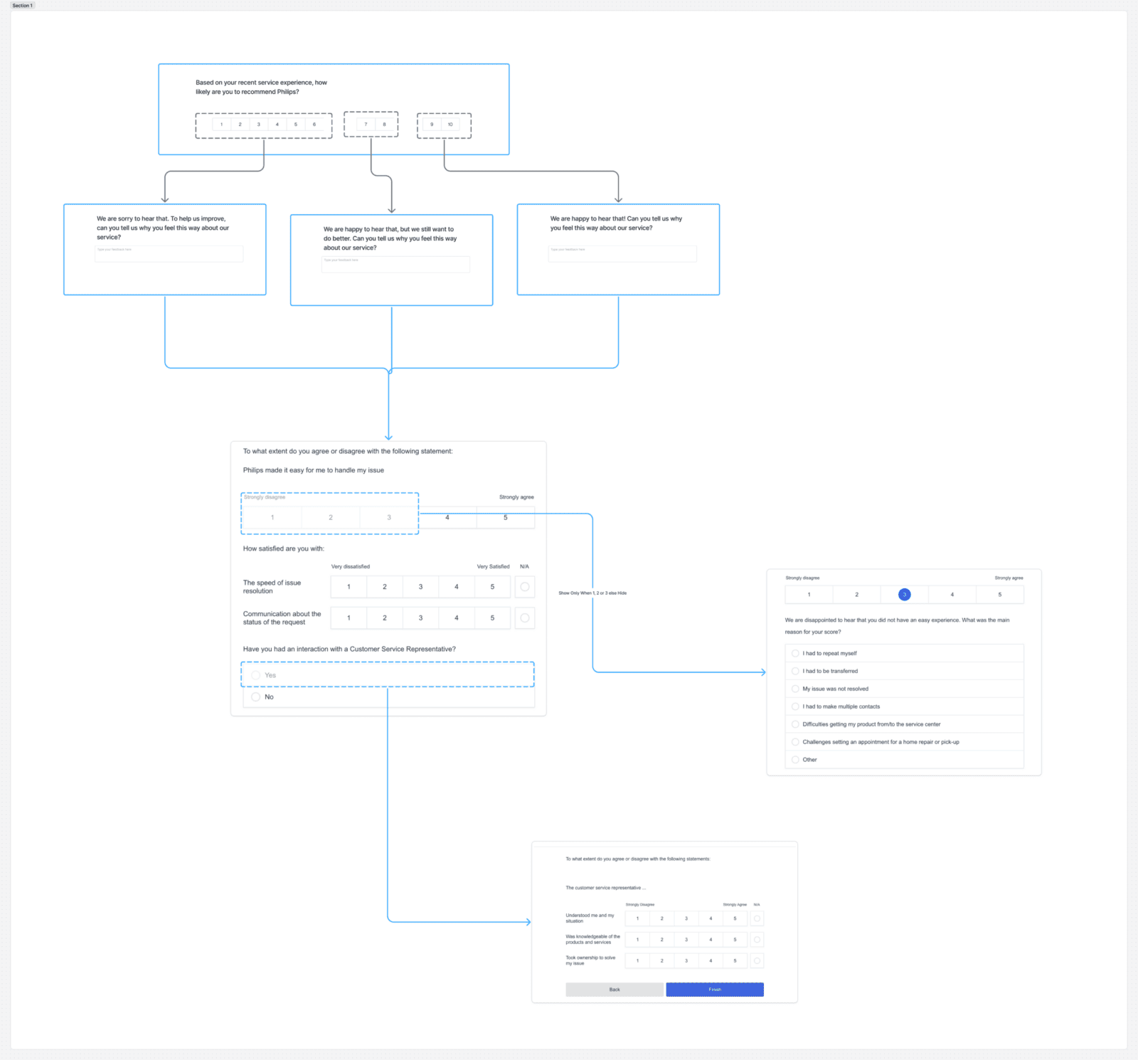Select 4 on 'Philips made it easy' scale
The width and height of the screenshot is (1138, 1060).
click(447, 517)
